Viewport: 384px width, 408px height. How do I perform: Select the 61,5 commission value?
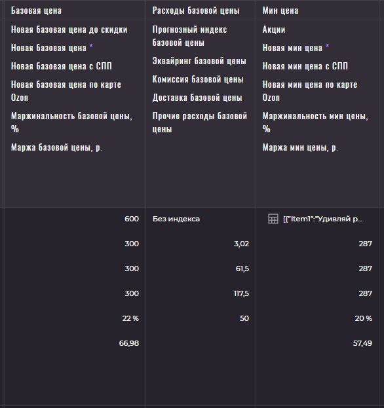point(242,269)
